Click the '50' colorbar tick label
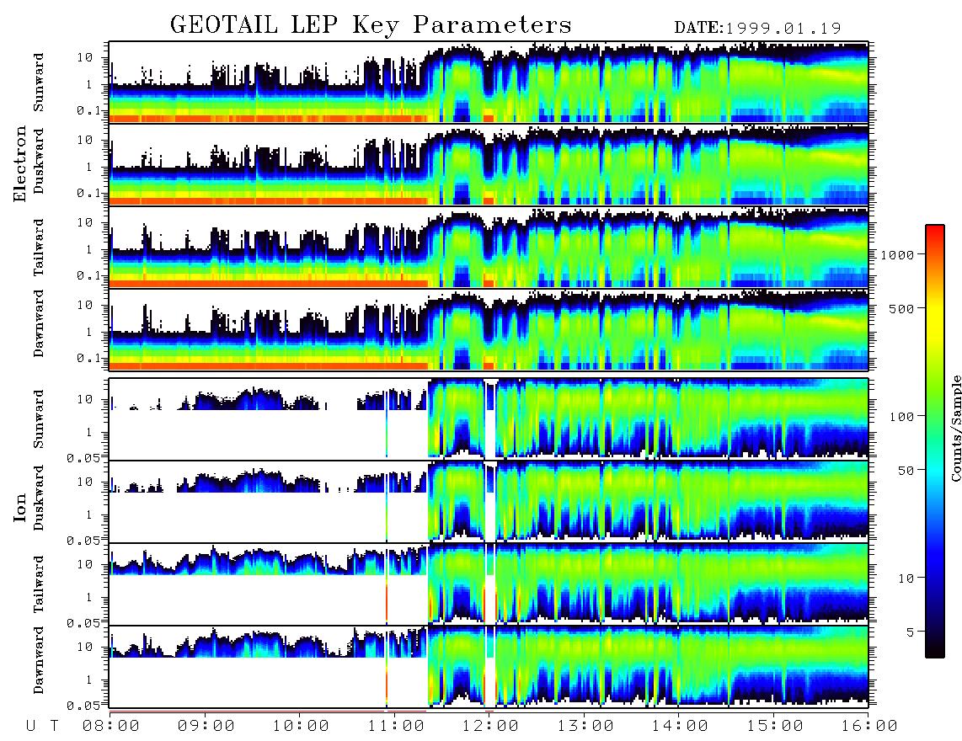 [906, 471]
